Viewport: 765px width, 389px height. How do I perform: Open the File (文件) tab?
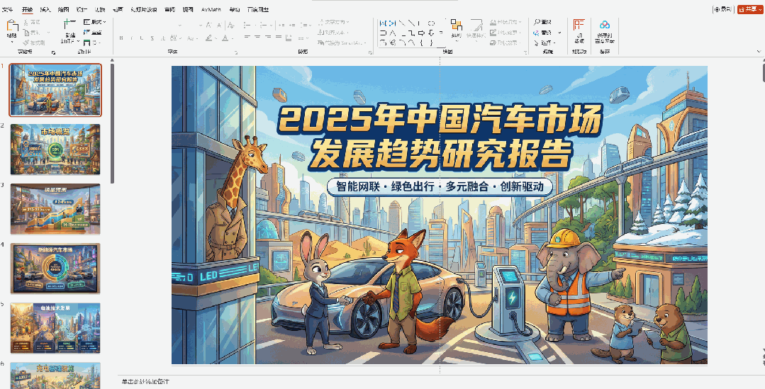(9, 10)
